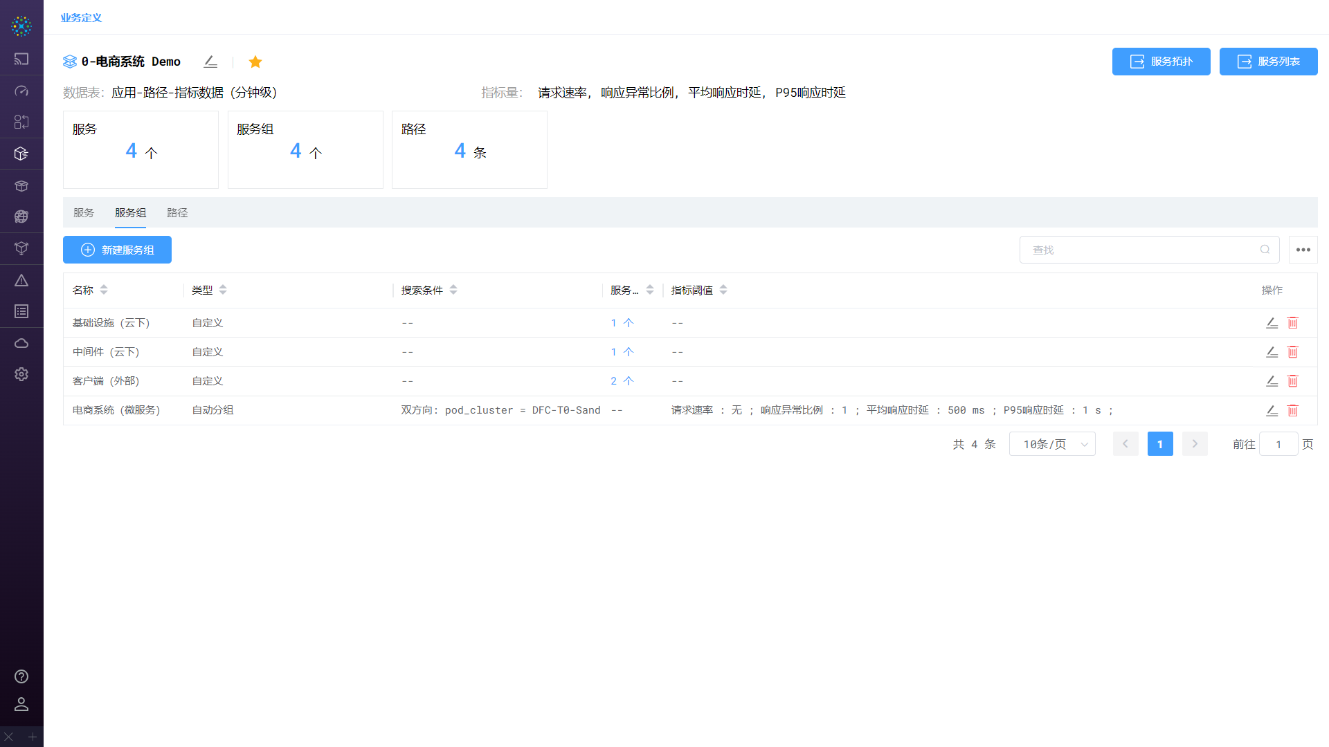Viewport: 1329px width, 747px height.
Task: Switch to the 服务 tab
Action: click(x=84, y=213)
